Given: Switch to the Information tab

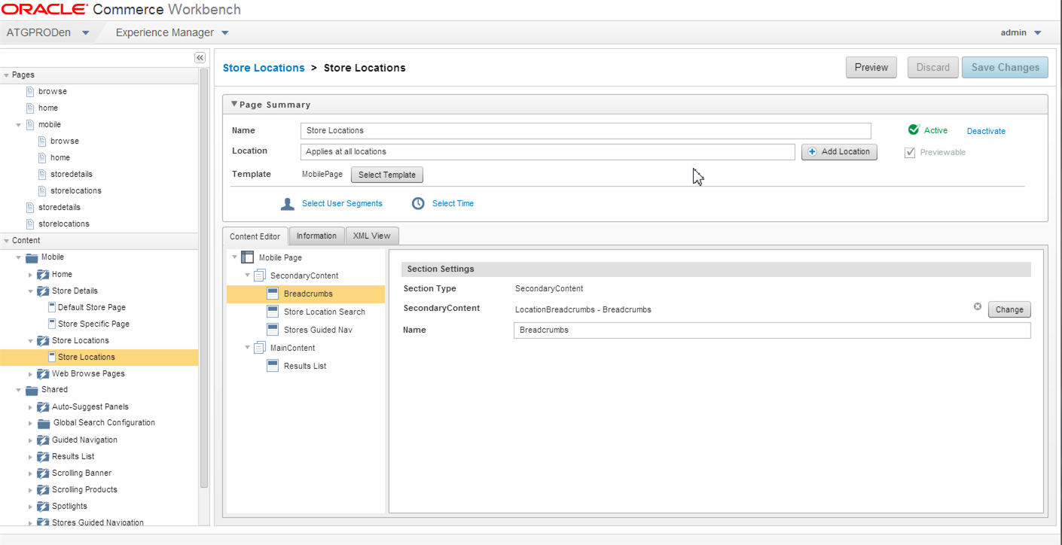Looking at the screenshot, I should [x=316, y=236].
